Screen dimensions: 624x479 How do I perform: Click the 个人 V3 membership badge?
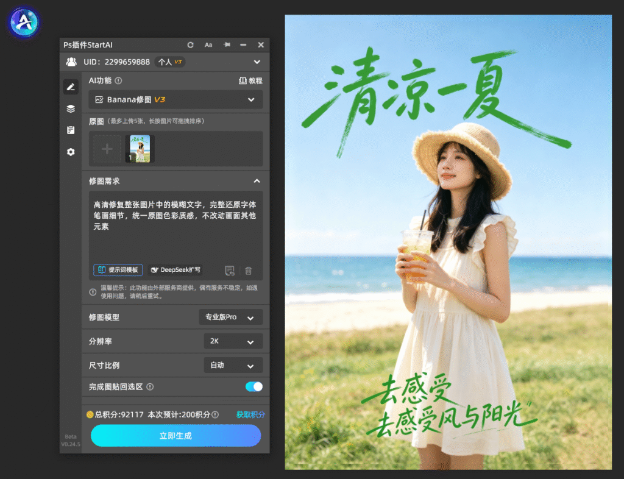point(170,62)
